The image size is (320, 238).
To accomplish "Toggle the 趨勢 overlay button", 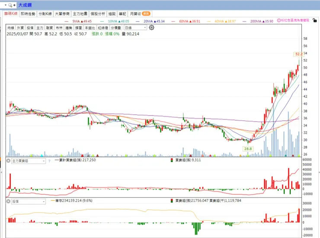I will [69, 28].
